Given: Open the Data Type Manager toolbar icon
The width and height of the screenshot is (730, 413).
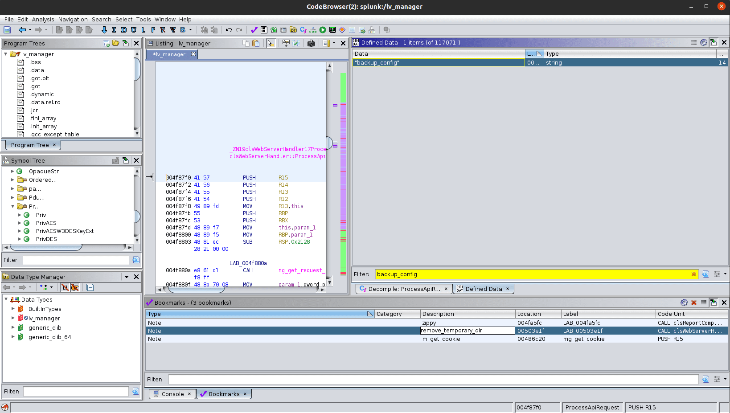Looking at the screenshot, I should 293,30.
